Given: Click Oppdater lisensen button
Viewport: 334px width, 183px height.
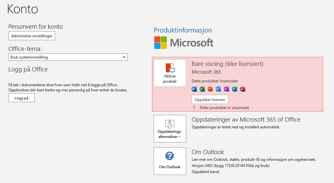Looking at the screenshot, I should 210,99.
